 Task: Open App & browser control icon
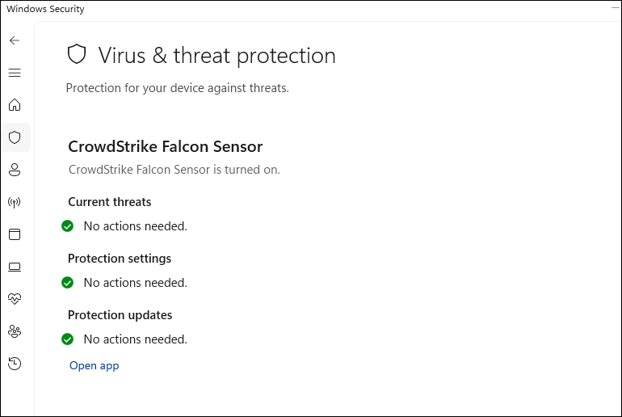click(x=15, y=234)
